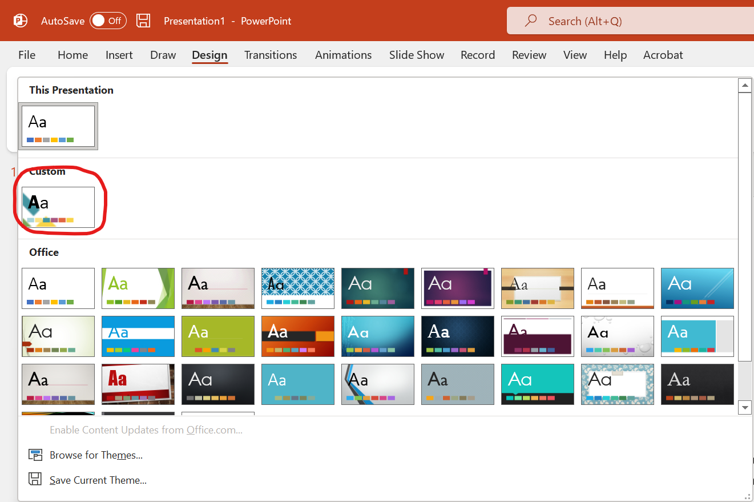The image size is (754, 502).
Task: Choose the plain white theme in the Office section
Action: tap(58, 288)
